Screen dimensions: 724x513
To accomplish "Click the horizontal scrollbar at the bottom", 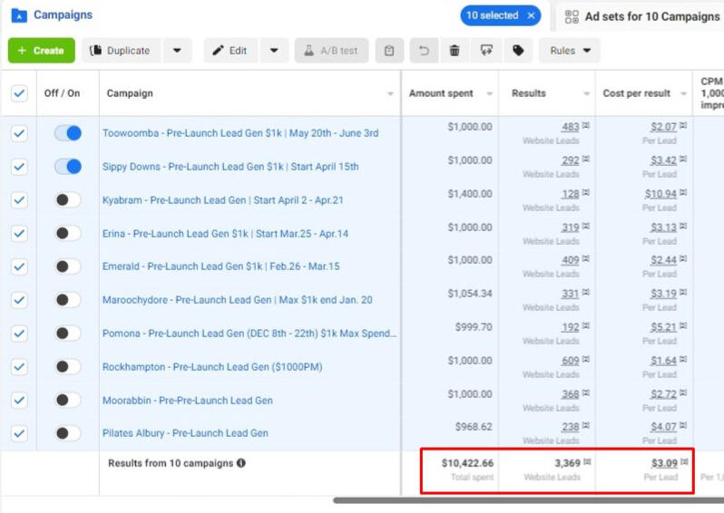I will coord(528,500).
